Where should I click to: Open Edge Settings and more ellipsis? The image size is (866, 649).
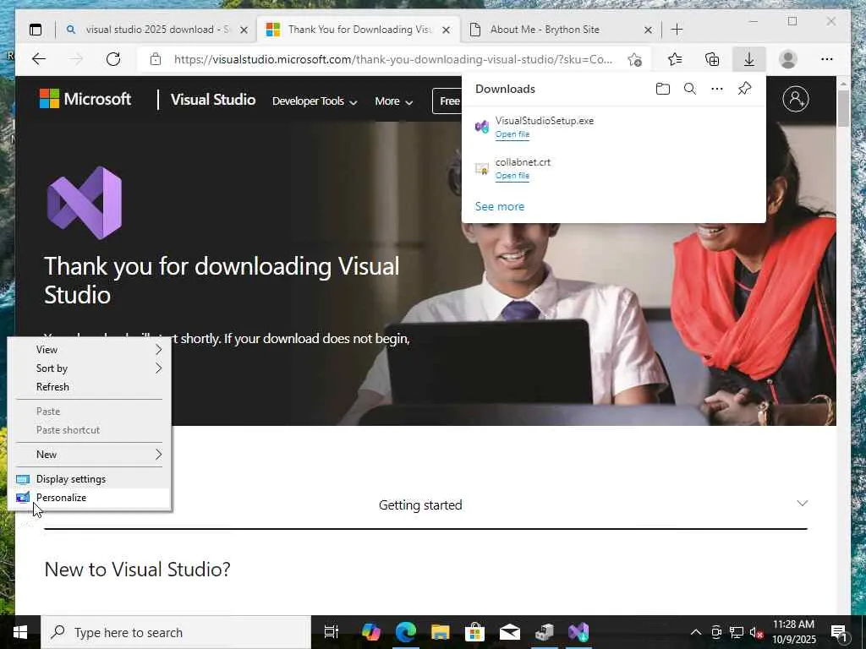[827, 59]
